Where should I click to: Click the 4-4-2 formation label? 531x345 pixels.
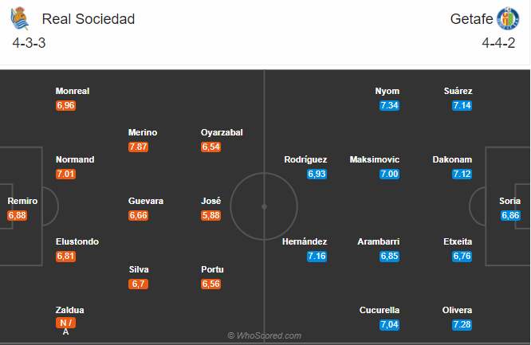(498, 43)
